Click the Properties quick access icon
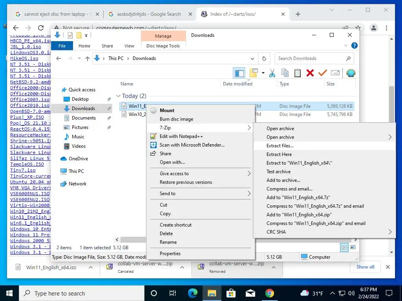This screenshot has width=402, height=301. coord(70,35)
